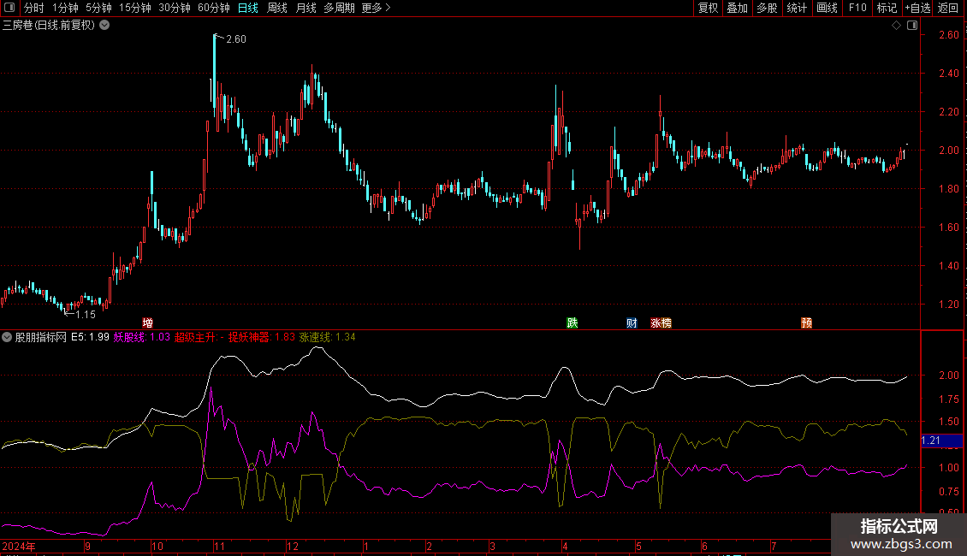Click the 捉妖神器: 1.83 indicator label

262,337
